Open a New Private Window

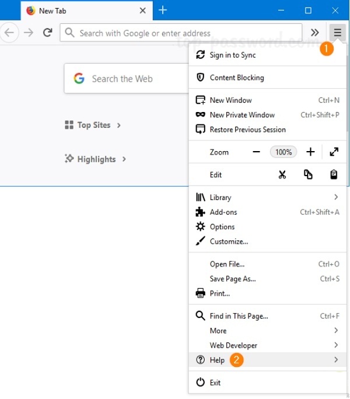[242, 115]
